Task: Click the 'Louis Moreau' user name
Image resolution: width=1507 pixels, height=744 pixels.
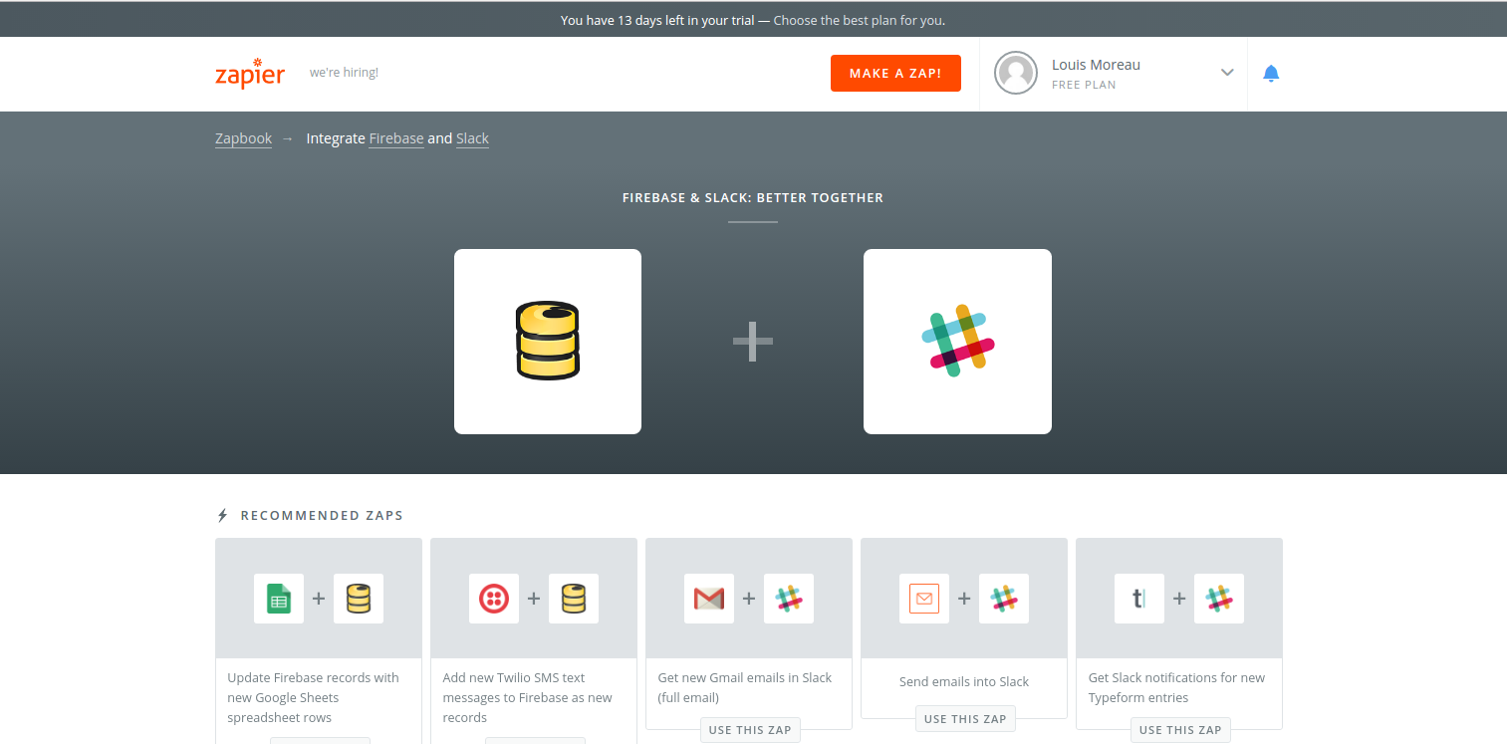Action: pyautogui.click(x=1096, y=65)
